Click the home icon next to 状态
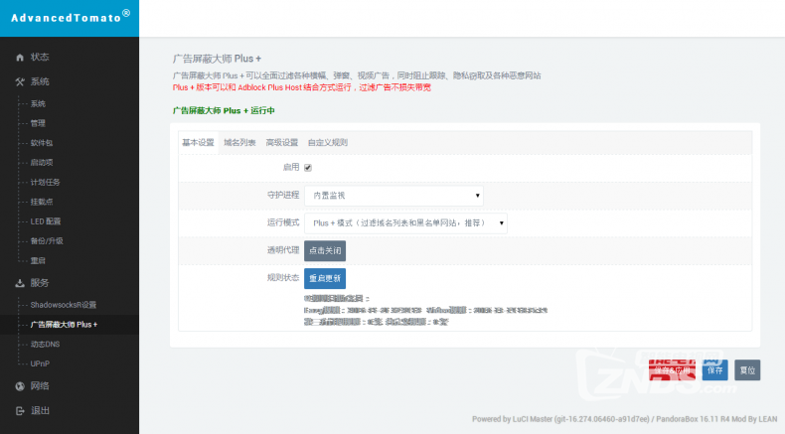Screen dimensions: 785x434 tap(20, 58)
